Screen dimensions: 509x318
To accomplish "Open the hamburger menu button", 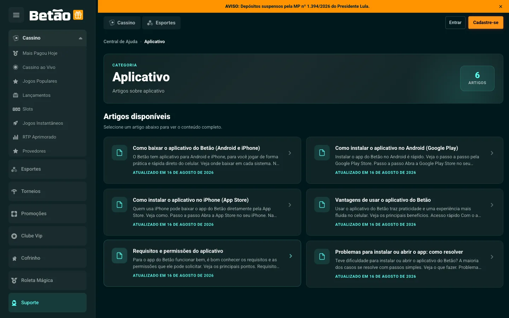I will (x=16, y=15).
